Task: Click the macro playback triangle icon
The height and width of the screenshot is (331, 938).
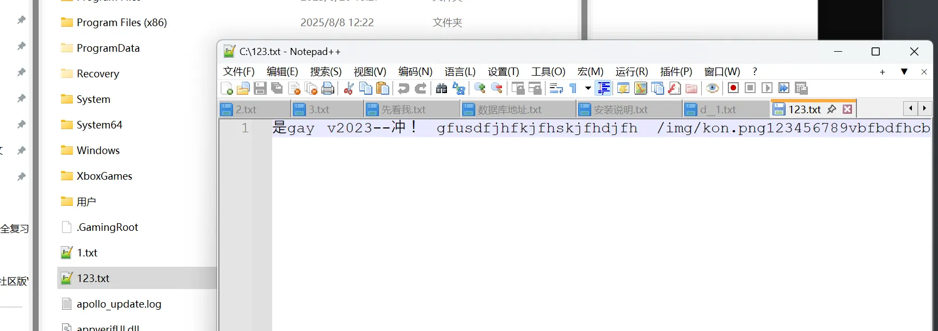Action: point(767,88)
